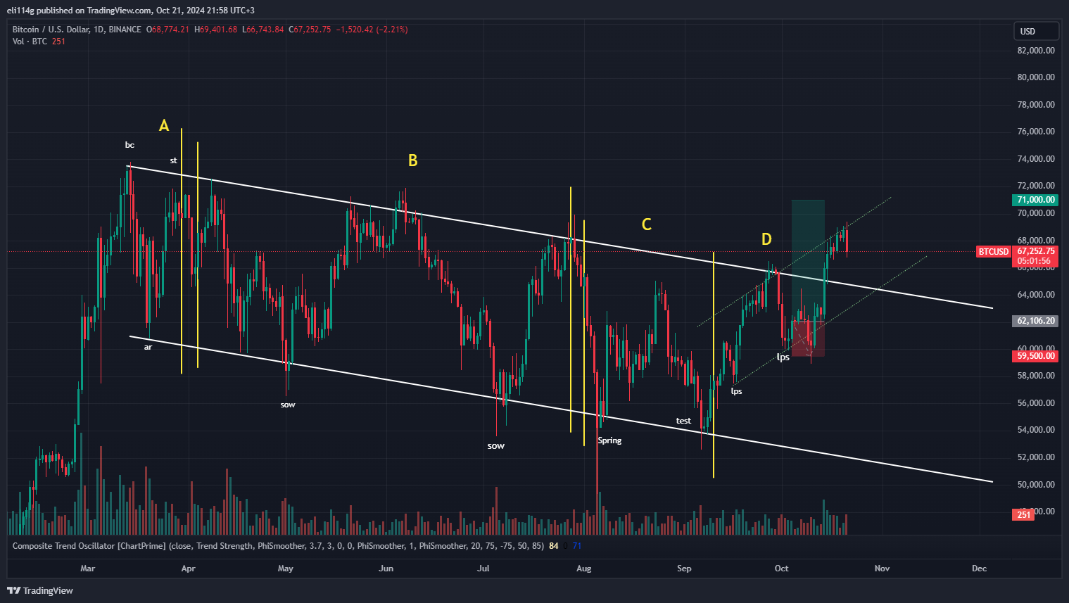
Task: Click the Nov label on the time axis
Action: tap(882, 569)
